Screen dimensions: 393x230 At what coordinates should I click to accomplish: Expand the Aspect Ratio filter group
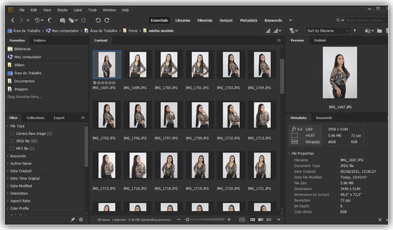[8, 201]
